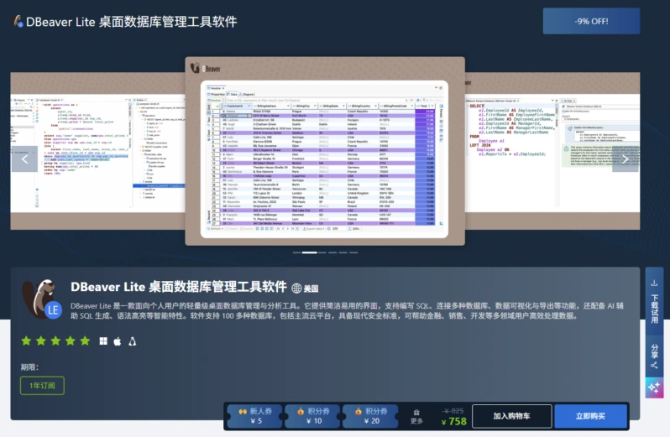Show the next carousel screenshot
Image resolution: width=670 pixels, height=437 pixels.
point(626,159)
